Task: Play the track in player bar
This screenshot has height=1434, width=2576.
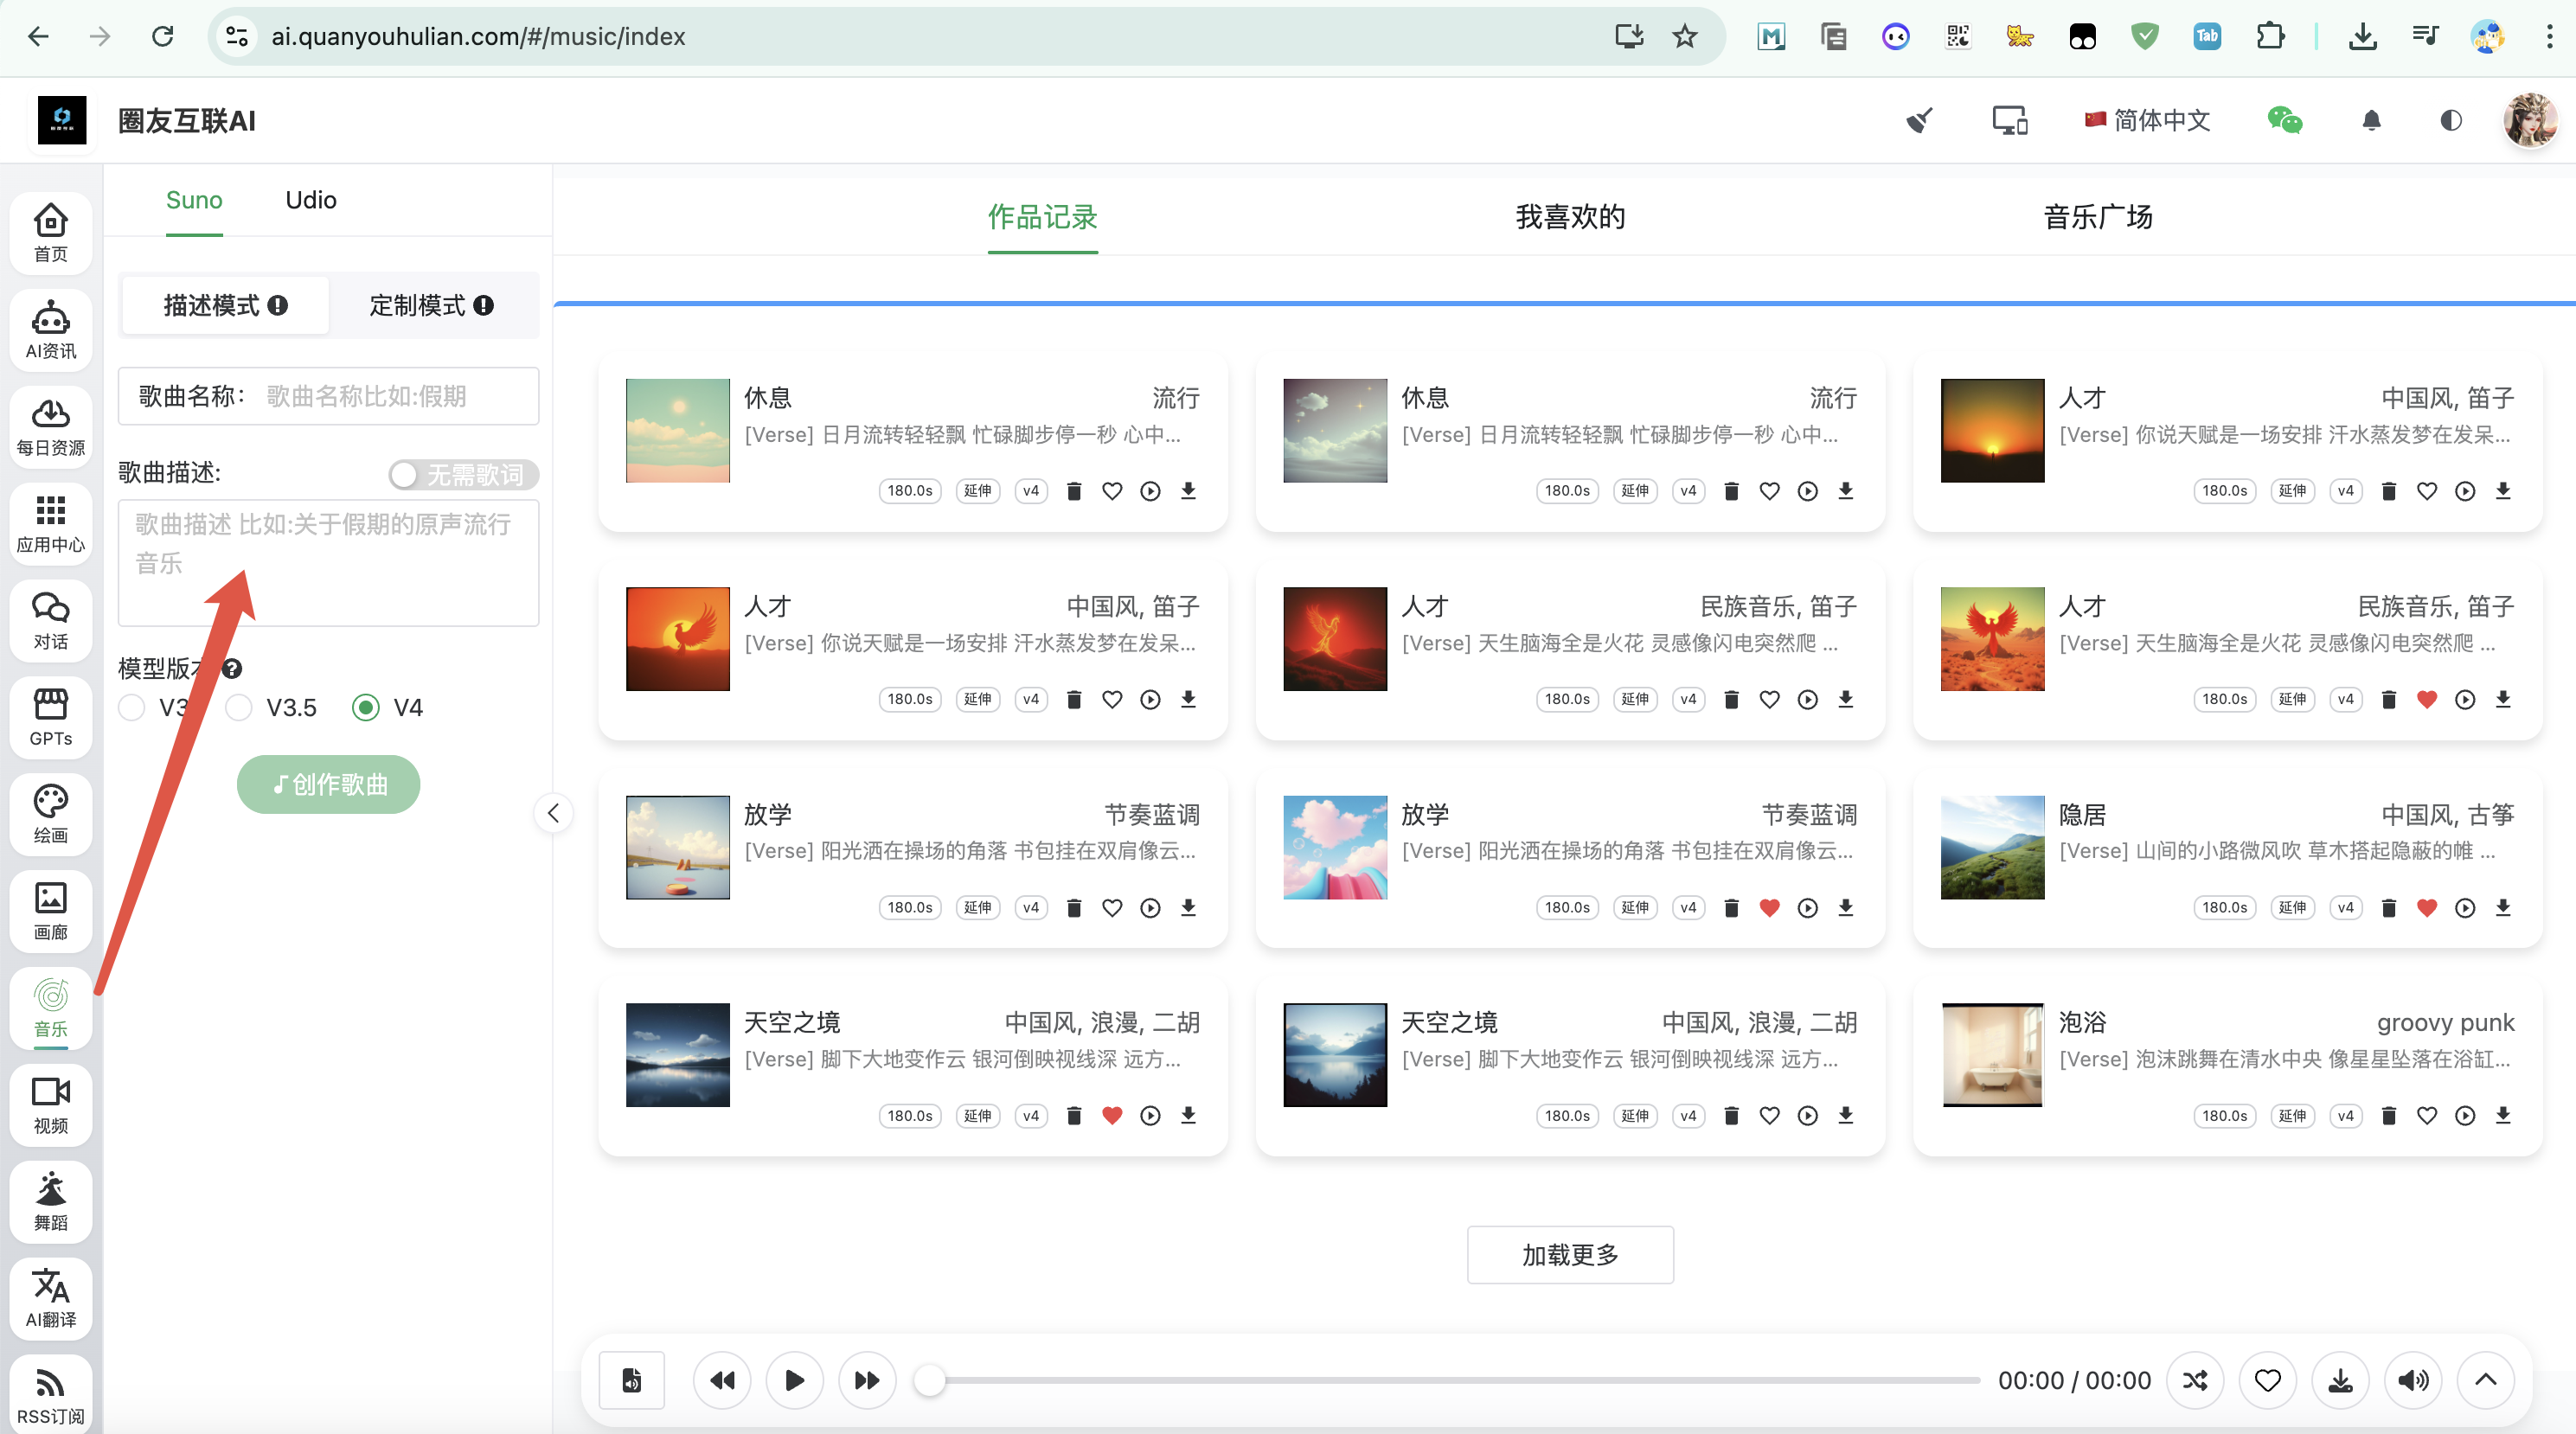Action: 794,1380
